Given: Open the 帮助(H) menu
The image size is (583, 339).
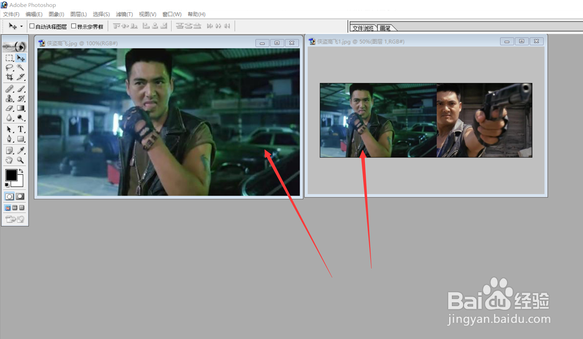Looking at the screenshot, I should tap(196, 14).
